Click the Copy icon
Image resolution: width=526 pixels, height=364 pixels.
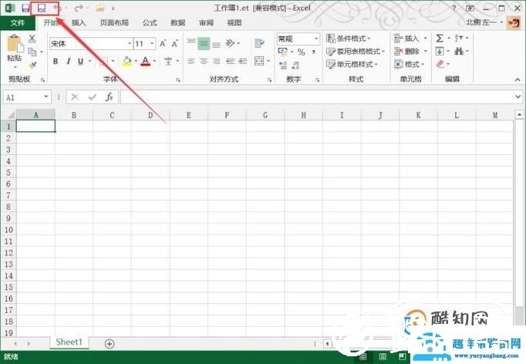tap(32, 52)
